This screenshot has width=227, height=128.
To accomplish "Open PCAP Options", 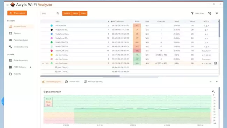I will coord(20,67).
